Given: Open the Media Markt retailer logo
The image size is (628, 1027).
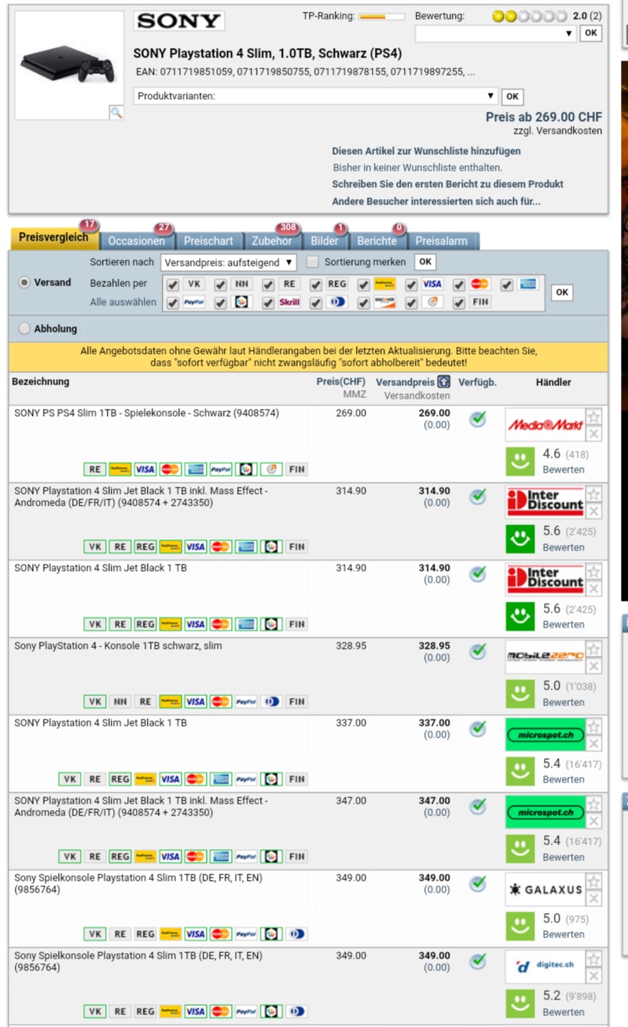Looking at the screenshot, I should click(545, 425).
